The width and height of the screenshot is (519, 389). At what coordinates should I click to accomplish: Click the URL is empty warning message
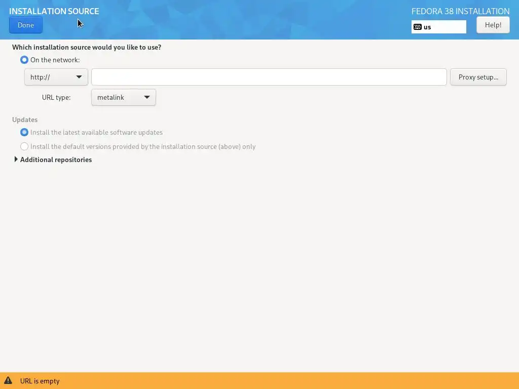40,381
